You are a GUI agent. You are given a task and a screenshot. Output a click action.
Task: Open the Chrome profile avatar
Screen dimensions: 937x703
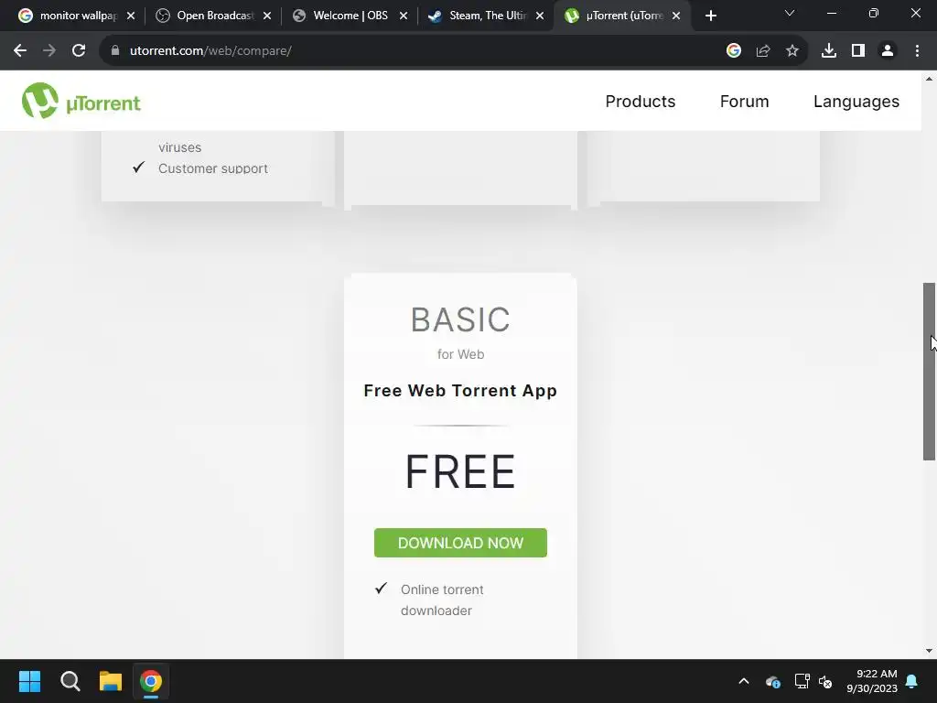(888, 51)
